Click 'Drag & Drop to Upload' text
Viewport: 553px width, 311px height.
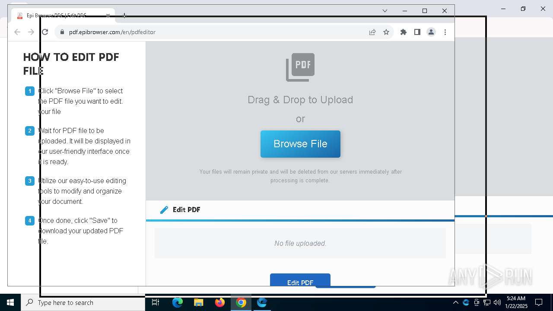pos(300,100)
